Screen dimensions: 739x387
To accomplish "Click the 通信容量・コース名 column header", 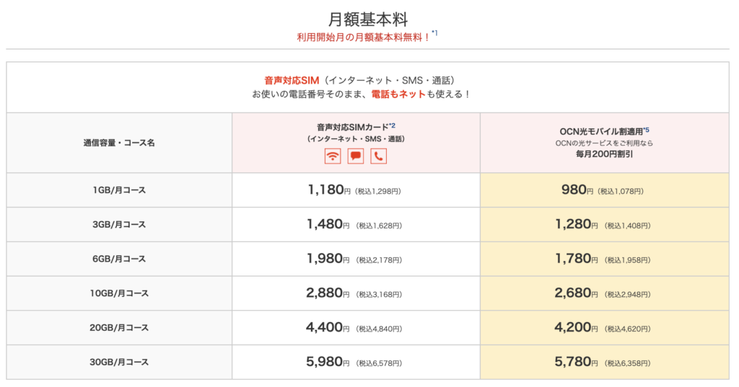I will tap(119, 143).
